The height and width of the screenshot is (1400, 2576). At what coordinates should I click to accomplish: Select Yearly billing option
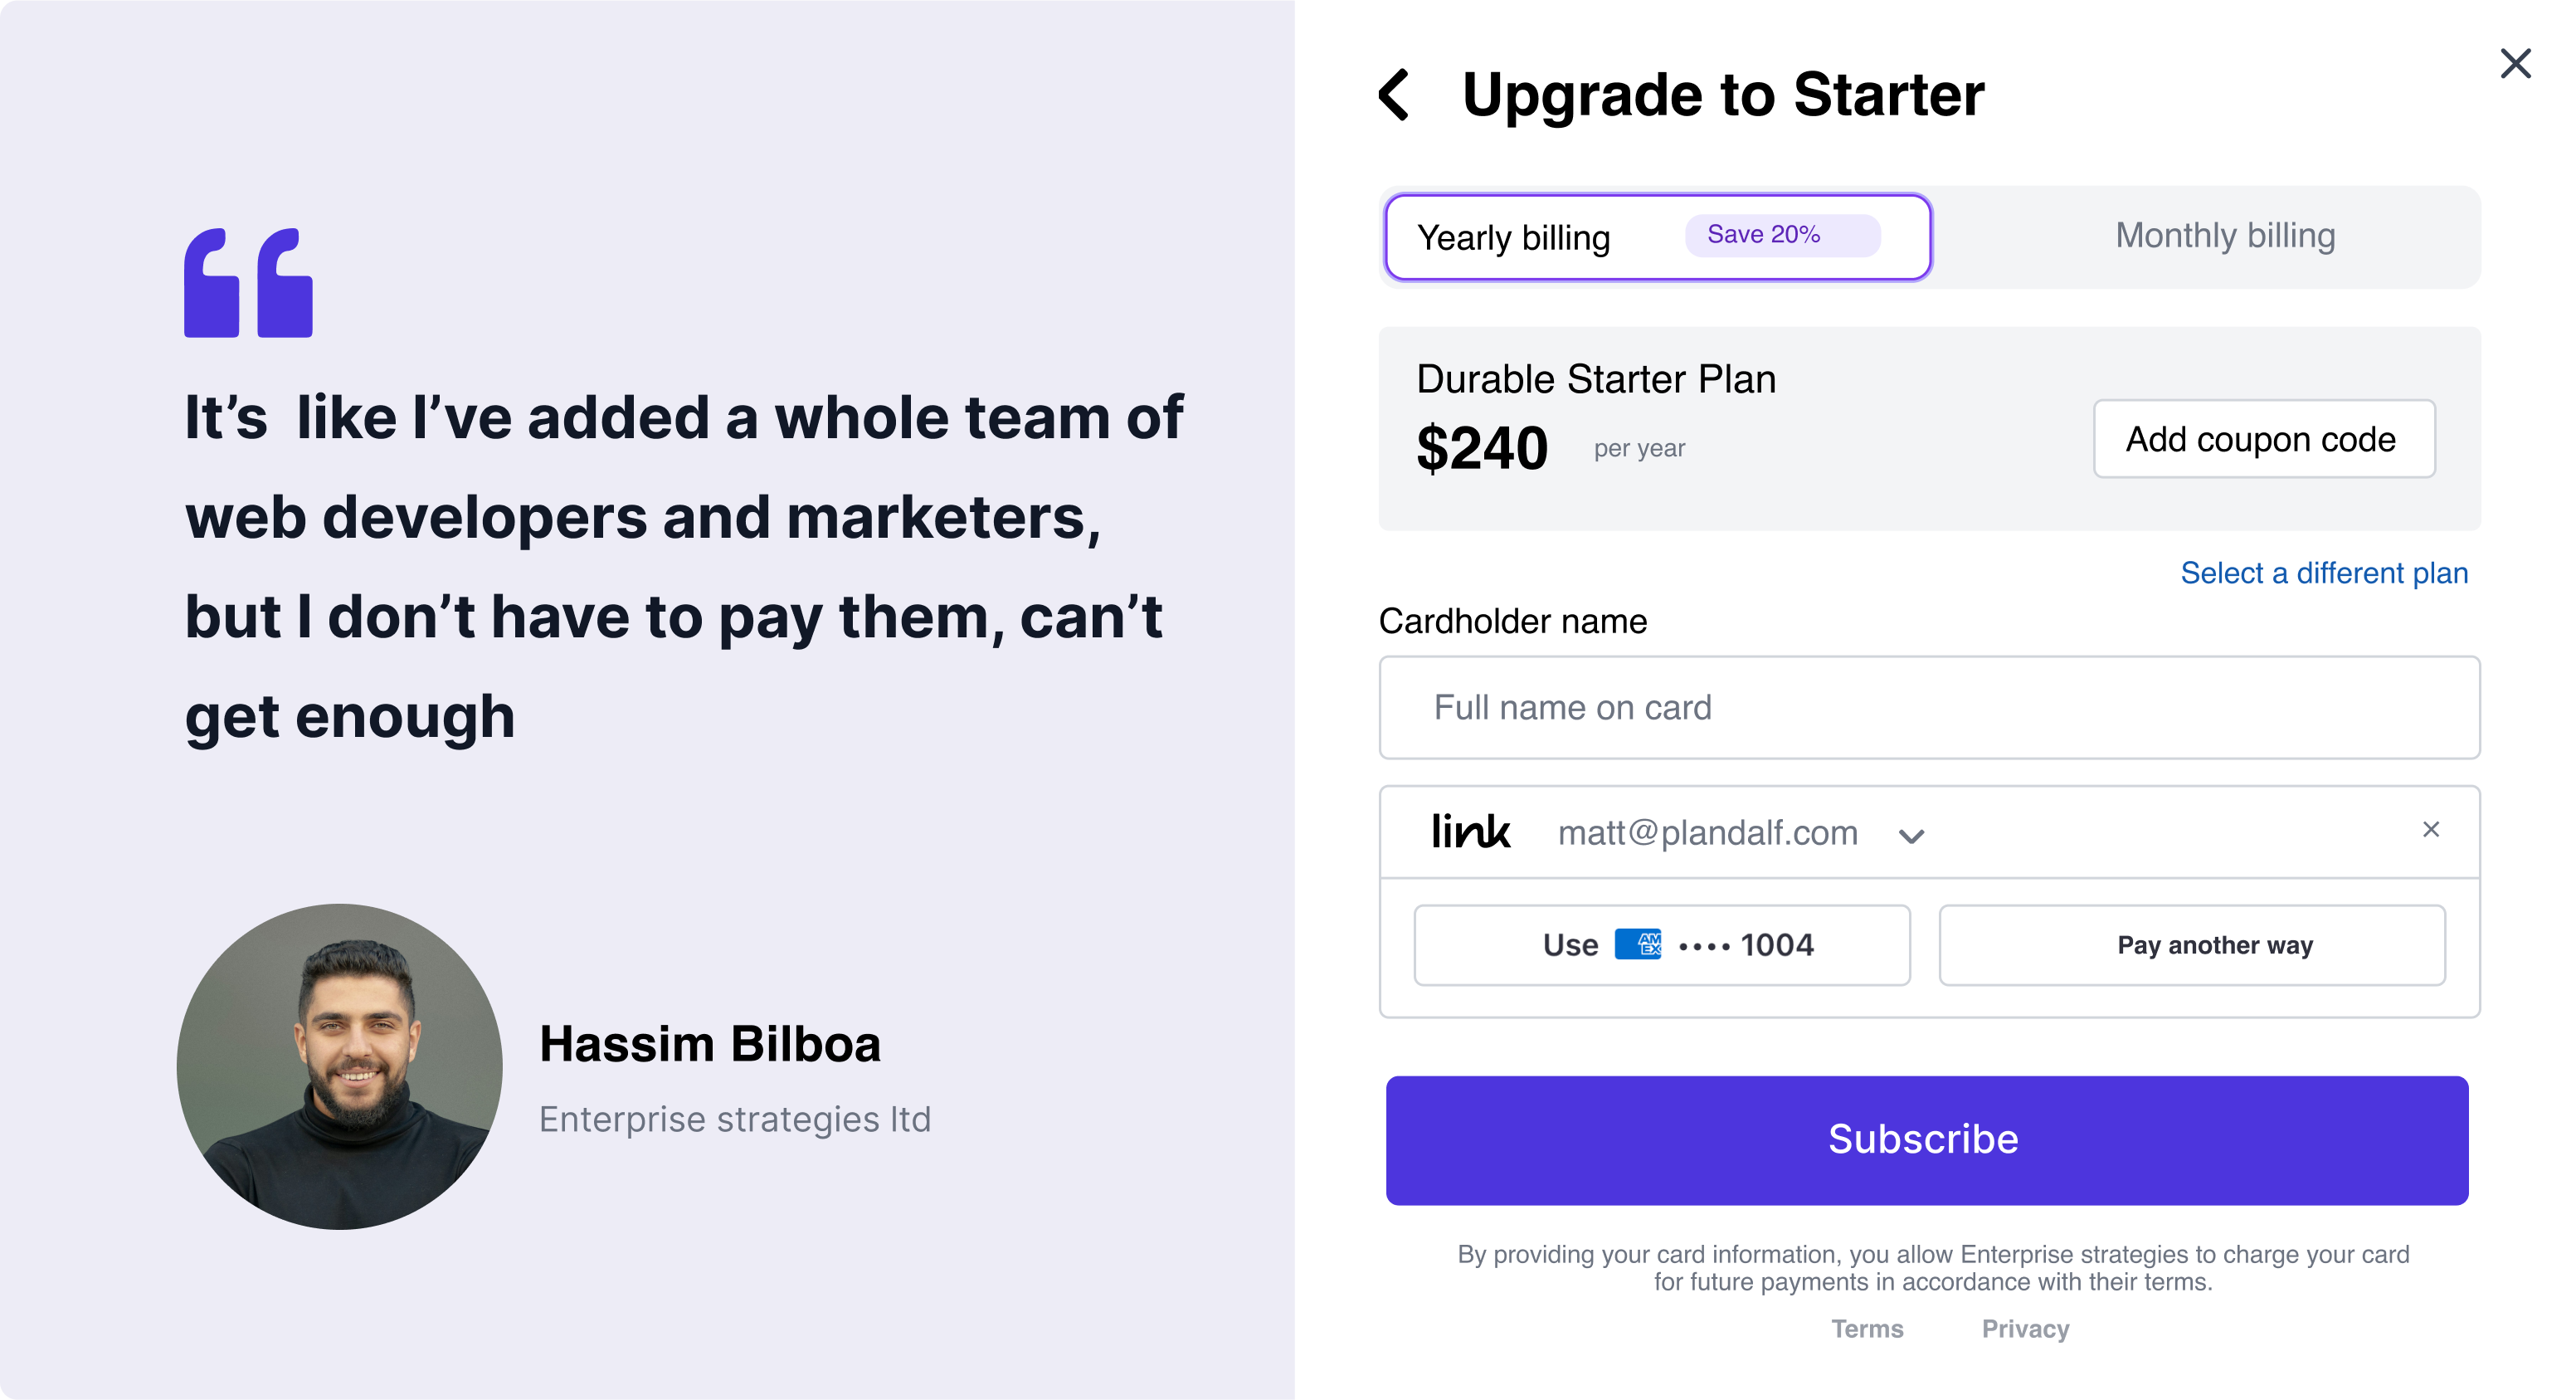click(x=1514, y=238)
